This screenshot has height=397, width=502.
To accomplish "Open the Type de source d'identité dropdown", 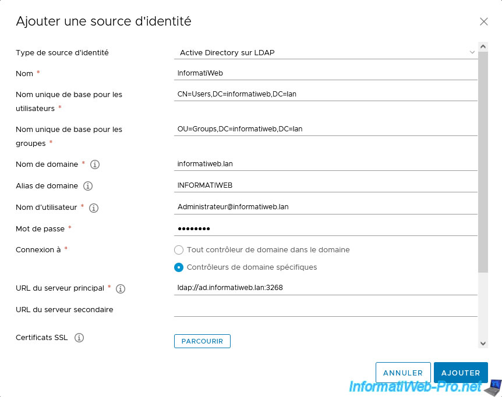I will [326, 53].
